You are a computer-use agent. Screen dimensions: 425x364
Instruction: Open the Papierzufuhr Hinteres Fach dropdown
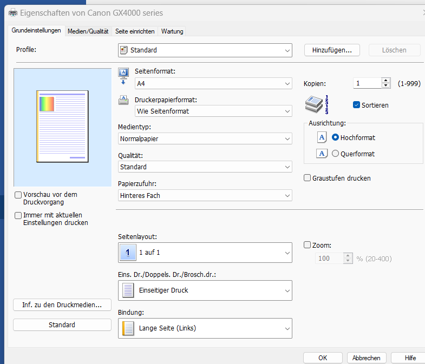[205, 196]
